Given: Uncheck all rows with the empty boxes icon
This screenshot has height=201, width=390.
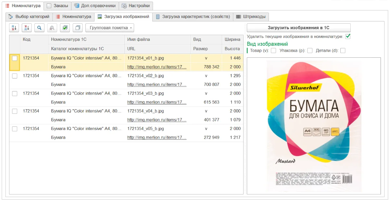Looking at the screenshot, I should (x=78, y=28).
